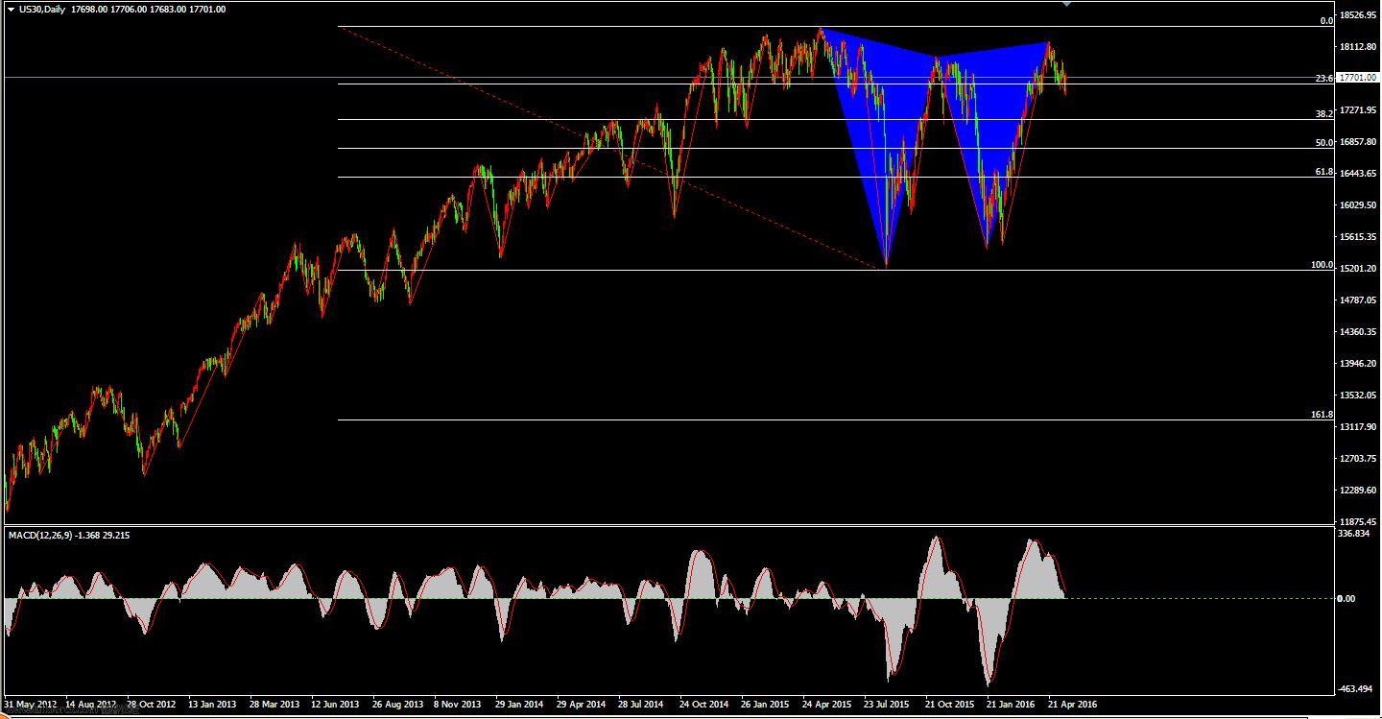Click the 29 Jan 2014 date label
The height and width of the screenshot is (719, 1382).
tap(519, 704)
